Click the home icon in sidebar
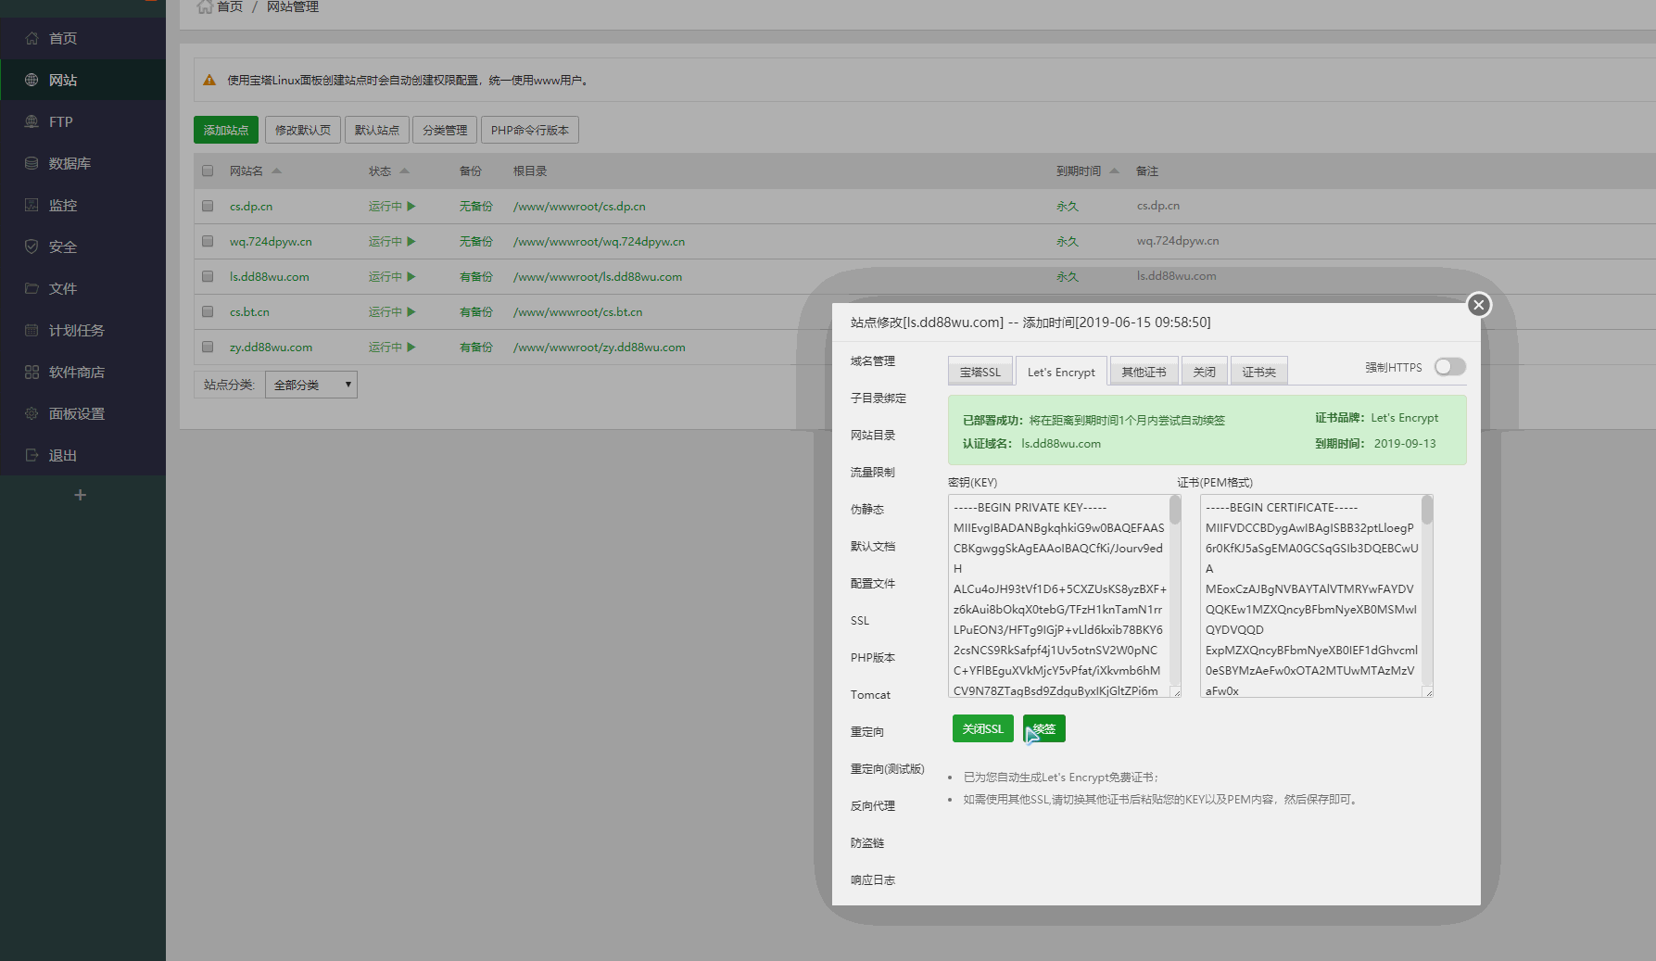This screenshot has height=961, width=1656. (32, 38)
